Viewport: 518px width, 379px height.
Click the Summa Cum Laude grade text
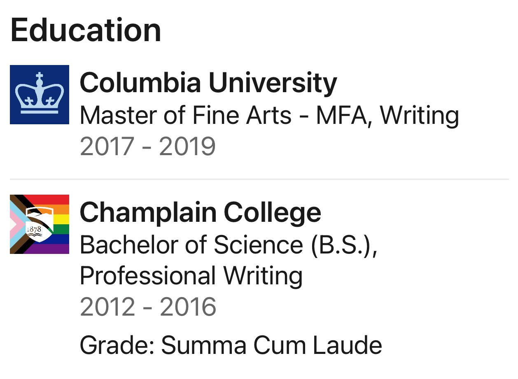click(x=271, y=345)
